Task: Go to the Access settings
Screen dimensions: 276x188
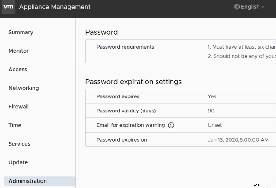Action: click(x=17, y=70)
